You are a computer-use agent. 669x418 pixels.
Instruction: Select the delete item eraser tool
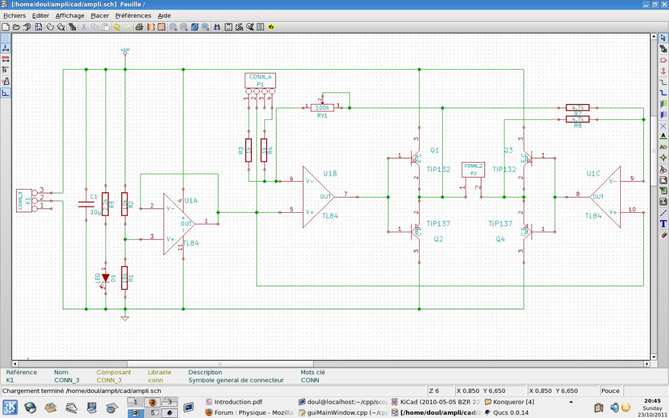point(663,235)
